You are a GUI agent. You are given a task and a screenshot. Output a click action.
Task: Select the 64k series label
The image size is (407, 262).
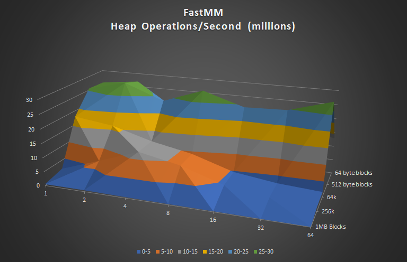pos(331,197)
